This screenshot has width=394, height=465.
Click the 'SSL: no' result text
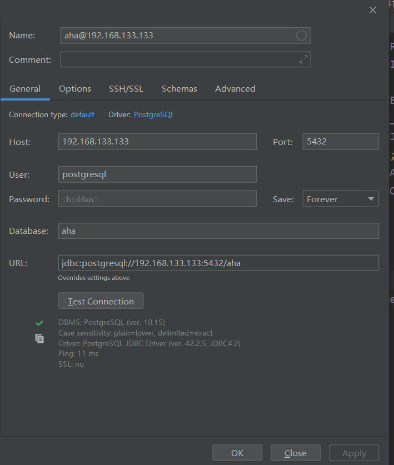tap(71, 364)
